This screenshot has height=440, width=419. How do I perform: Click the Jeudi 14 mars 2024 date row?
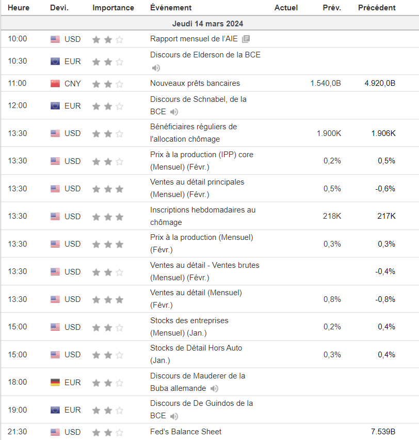(x=207, y=24)
